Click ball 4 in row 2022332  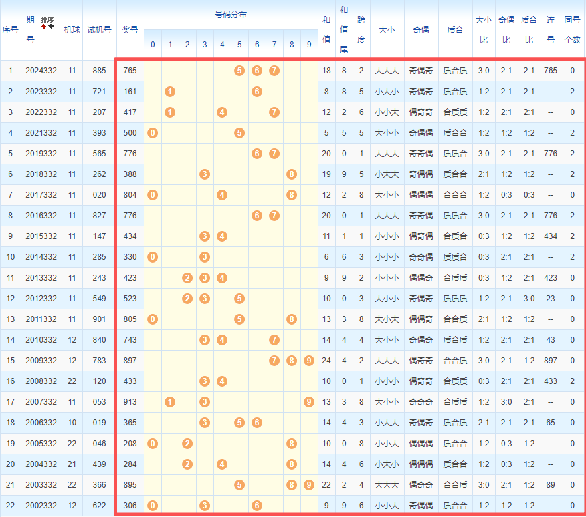tap(222, 112)
